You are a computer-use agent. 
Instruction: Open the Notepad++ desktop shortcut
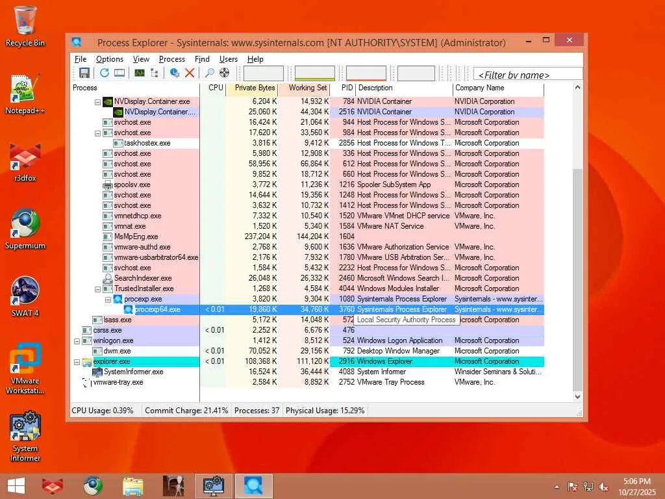point(25,94)
